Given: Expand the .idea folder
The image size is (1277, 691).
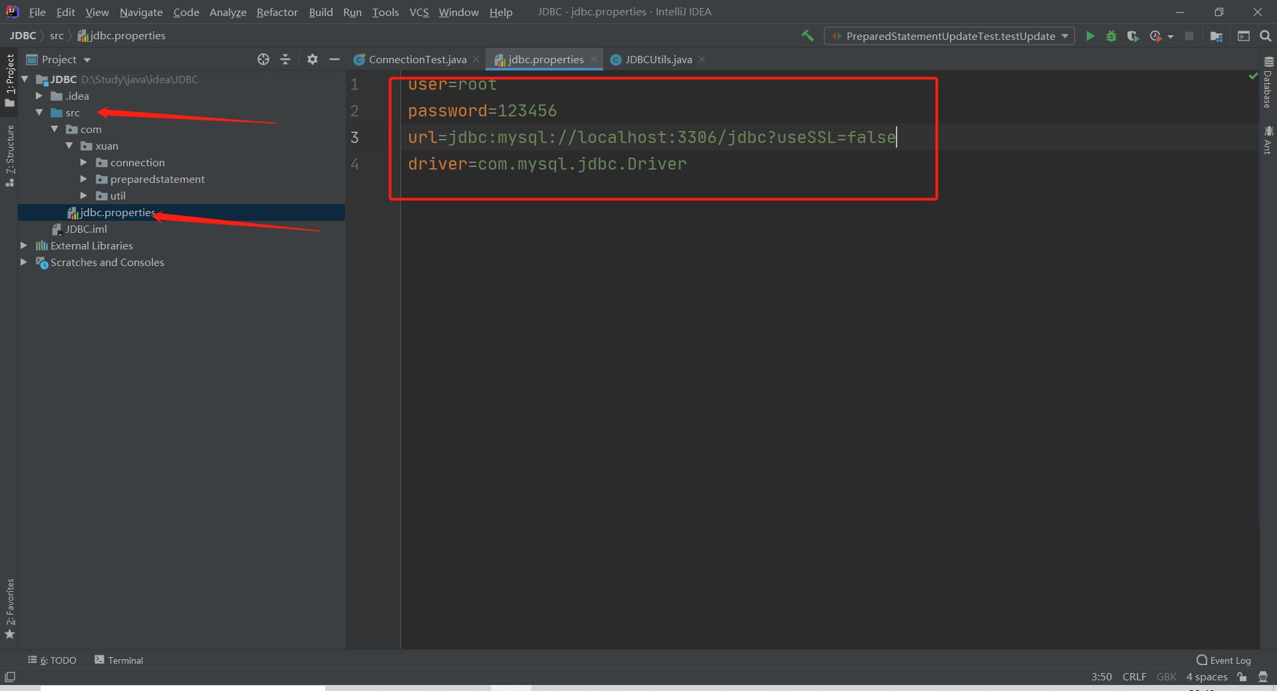Looking at the screenshot, I should click(x=39, y=96).
